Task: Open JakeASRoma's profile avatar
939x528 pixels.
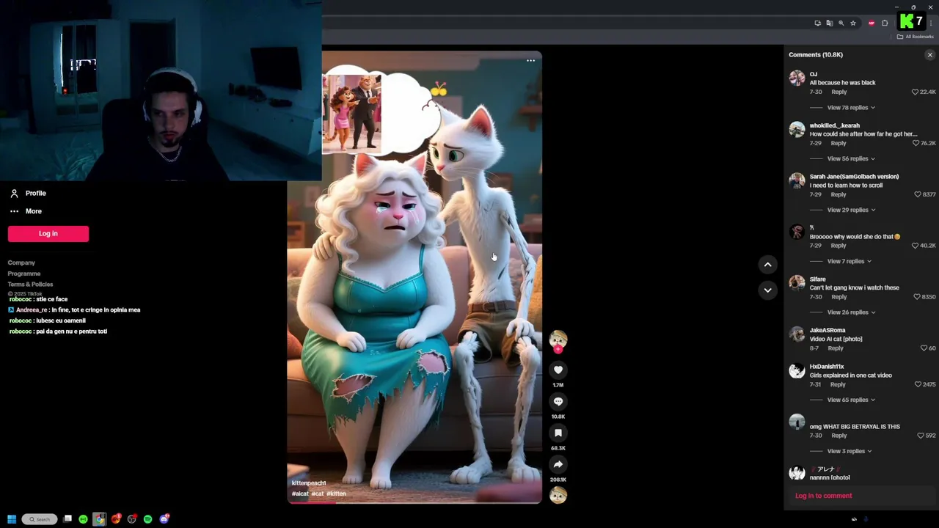Action: coord(797,334)
